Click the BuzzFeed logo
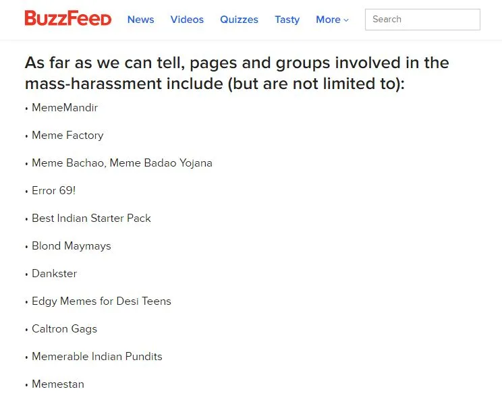The height and width of the screenshot is (408, 502). 68,18
